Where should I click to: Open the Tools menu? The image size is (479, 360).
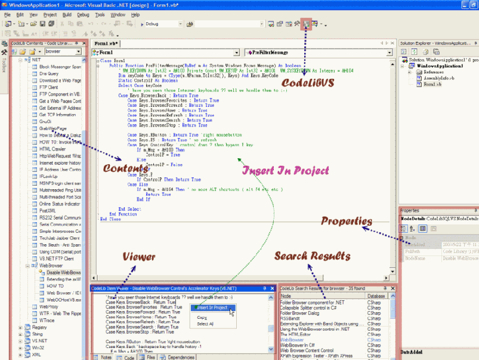100,15
